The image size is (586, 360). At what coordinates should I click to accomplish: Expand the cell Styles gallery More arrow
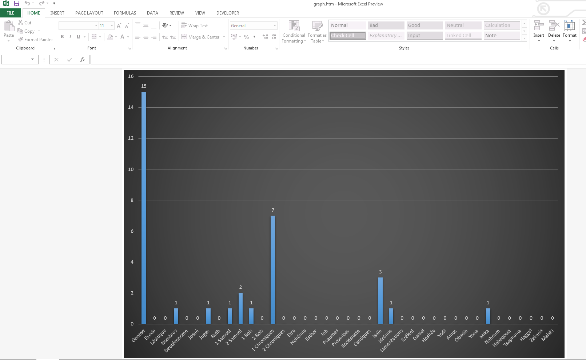pyautogui.click(x=524, y=38)
